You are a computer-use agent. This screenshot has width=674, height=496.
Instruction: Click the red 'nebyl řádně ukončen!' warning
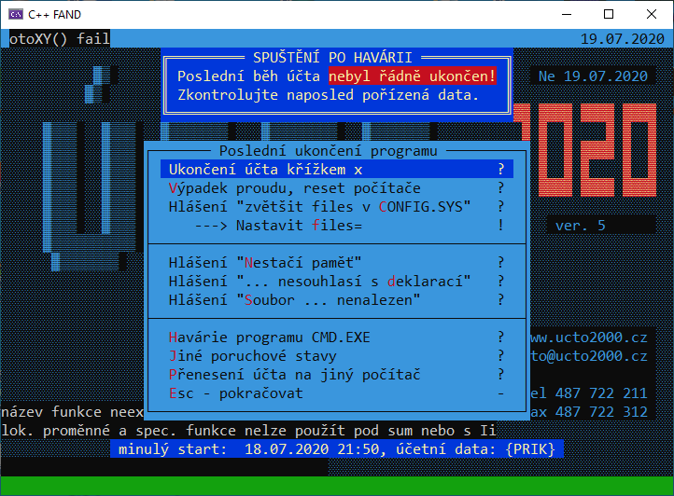(x=412, y=76)
